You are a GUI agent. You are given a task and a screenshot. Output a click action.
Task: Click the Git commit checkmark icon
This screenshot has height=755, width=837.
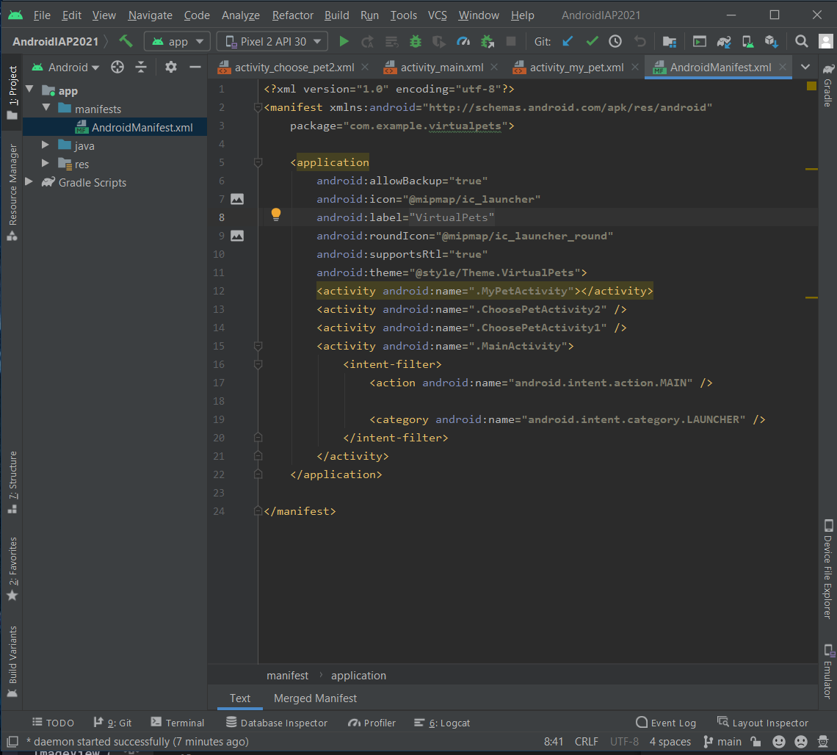pyautogui.click(x=592, y=42)
